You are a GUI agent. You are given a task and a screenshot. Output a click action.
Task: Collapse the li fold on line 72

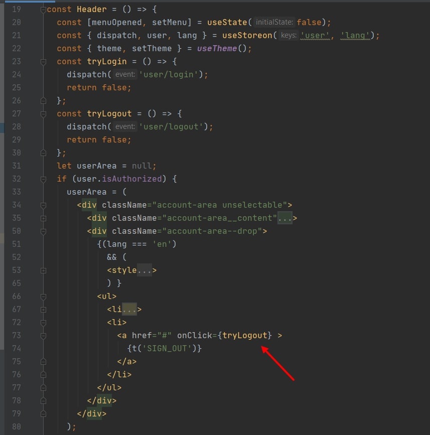click(43, 323)
